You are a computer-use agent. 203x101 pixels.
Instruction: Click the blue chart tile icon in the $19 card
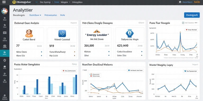(x=62, y=33)
